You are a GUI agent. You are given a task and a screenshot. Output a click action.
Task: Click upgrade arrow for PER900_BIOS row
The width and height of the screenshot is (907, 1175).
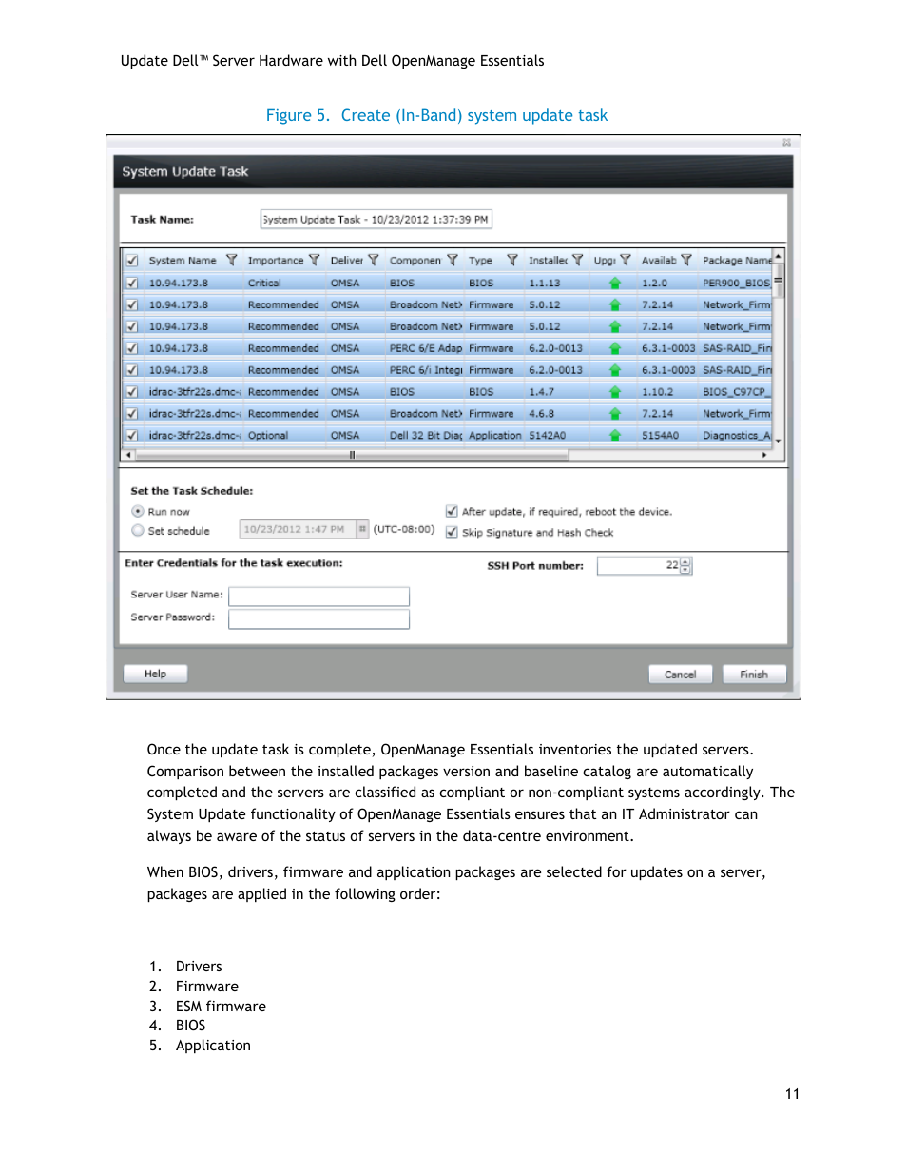[x=615, y=283]
